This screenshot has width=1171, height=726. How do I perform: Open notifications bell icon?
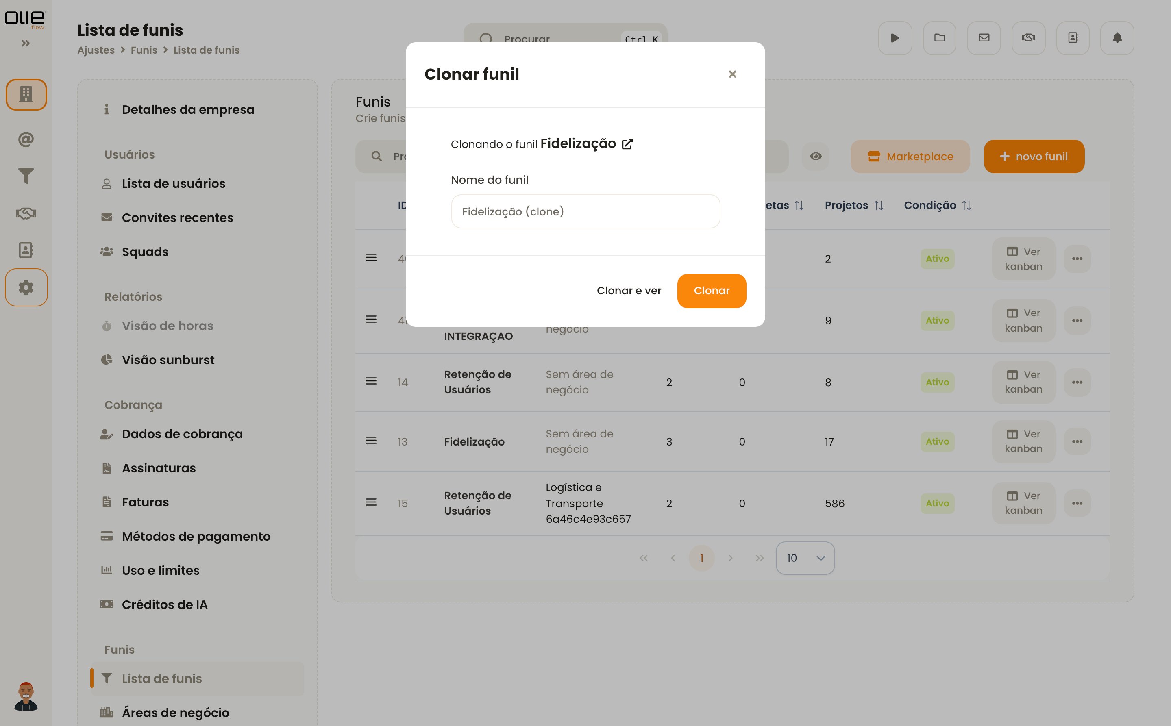click(x=1117, y=38)
